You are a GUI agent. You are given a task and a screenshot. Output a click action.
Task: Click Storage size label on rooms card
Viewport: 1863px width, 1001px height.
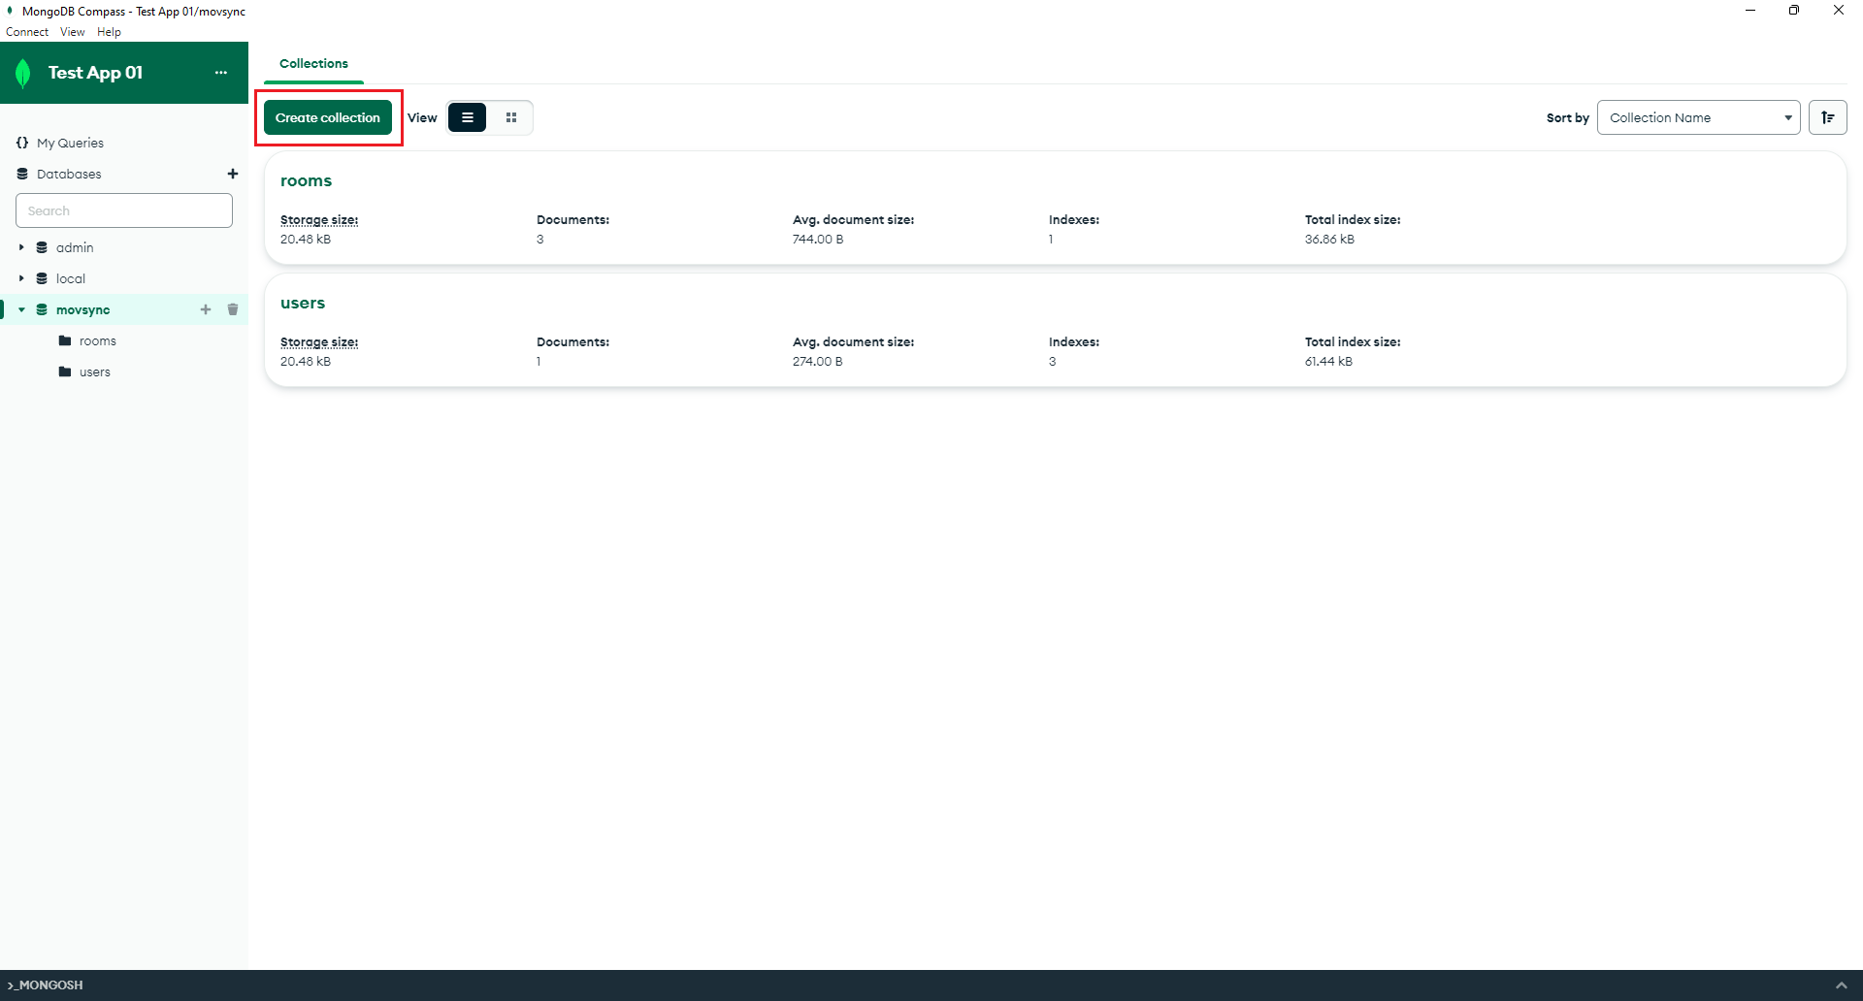coord(319,220)
